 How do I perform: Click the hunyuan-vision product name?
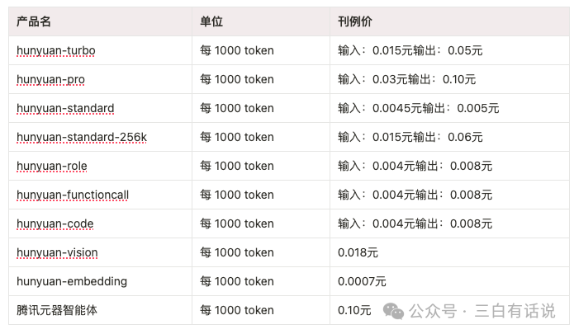pyautogui.click(x=57, y=252)
